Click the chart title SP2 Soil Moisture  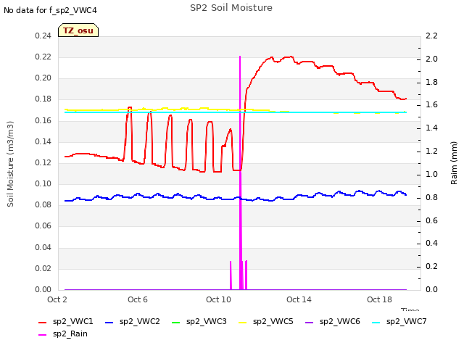[231, 8]
